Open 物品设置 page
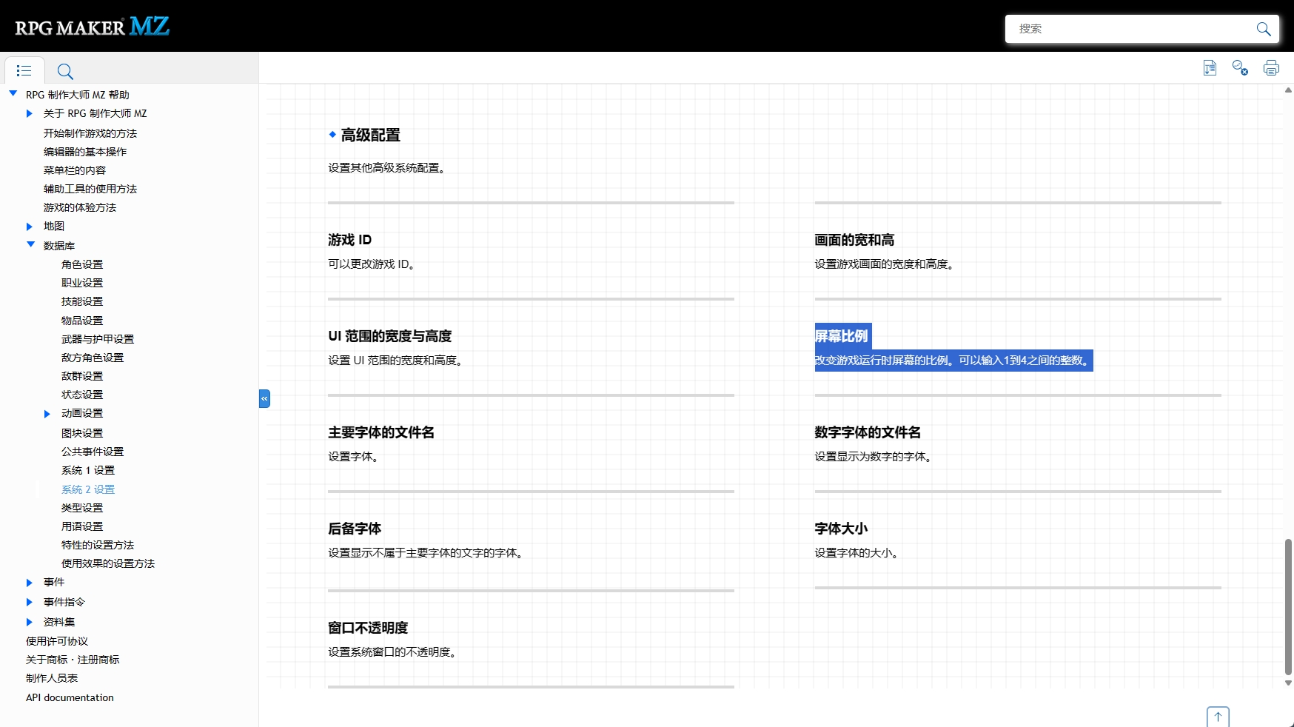Image resolution: width=1294 pixels, height=727 pixels. [x=82, y=321]
